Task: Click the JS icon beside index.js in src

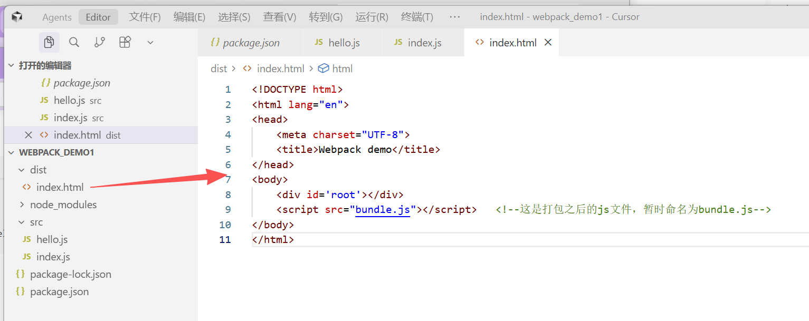Action: click(27, 257)
